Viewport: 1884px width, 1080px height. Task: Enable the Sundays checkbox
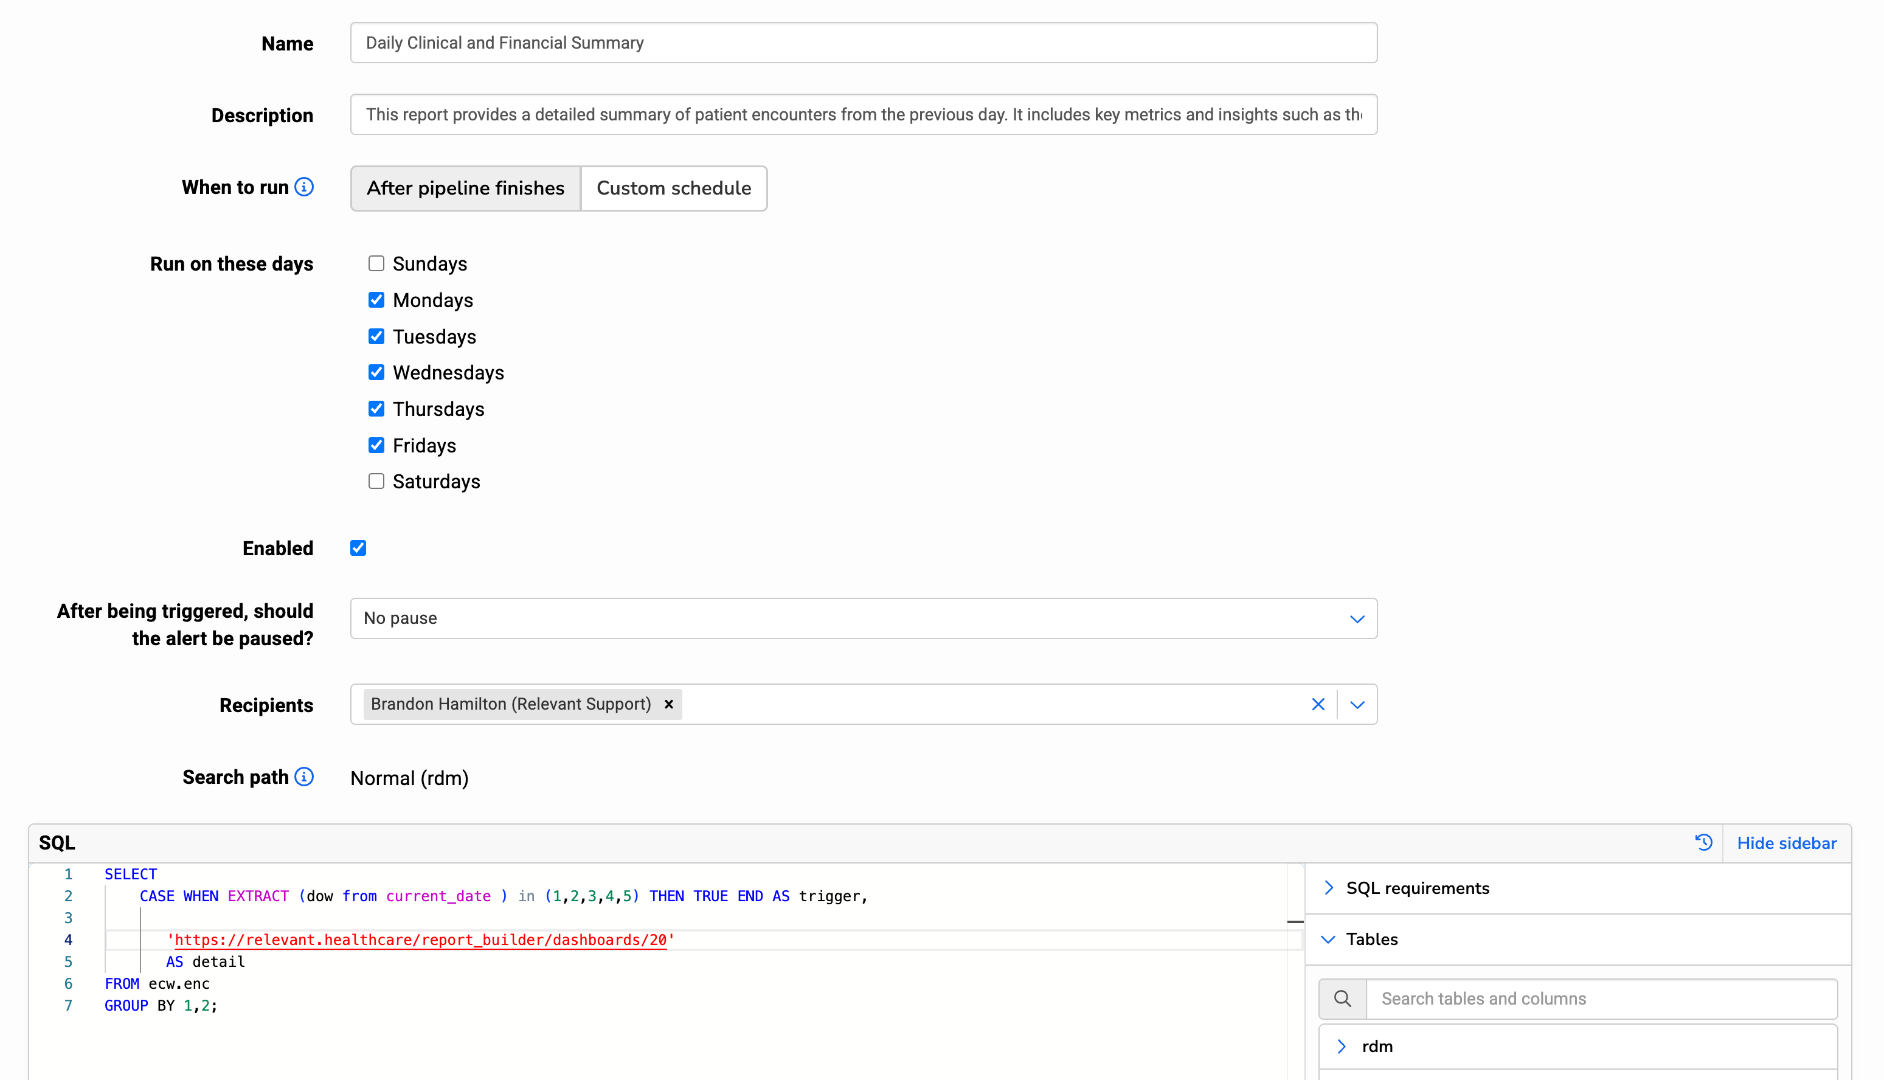pos(376,263)
